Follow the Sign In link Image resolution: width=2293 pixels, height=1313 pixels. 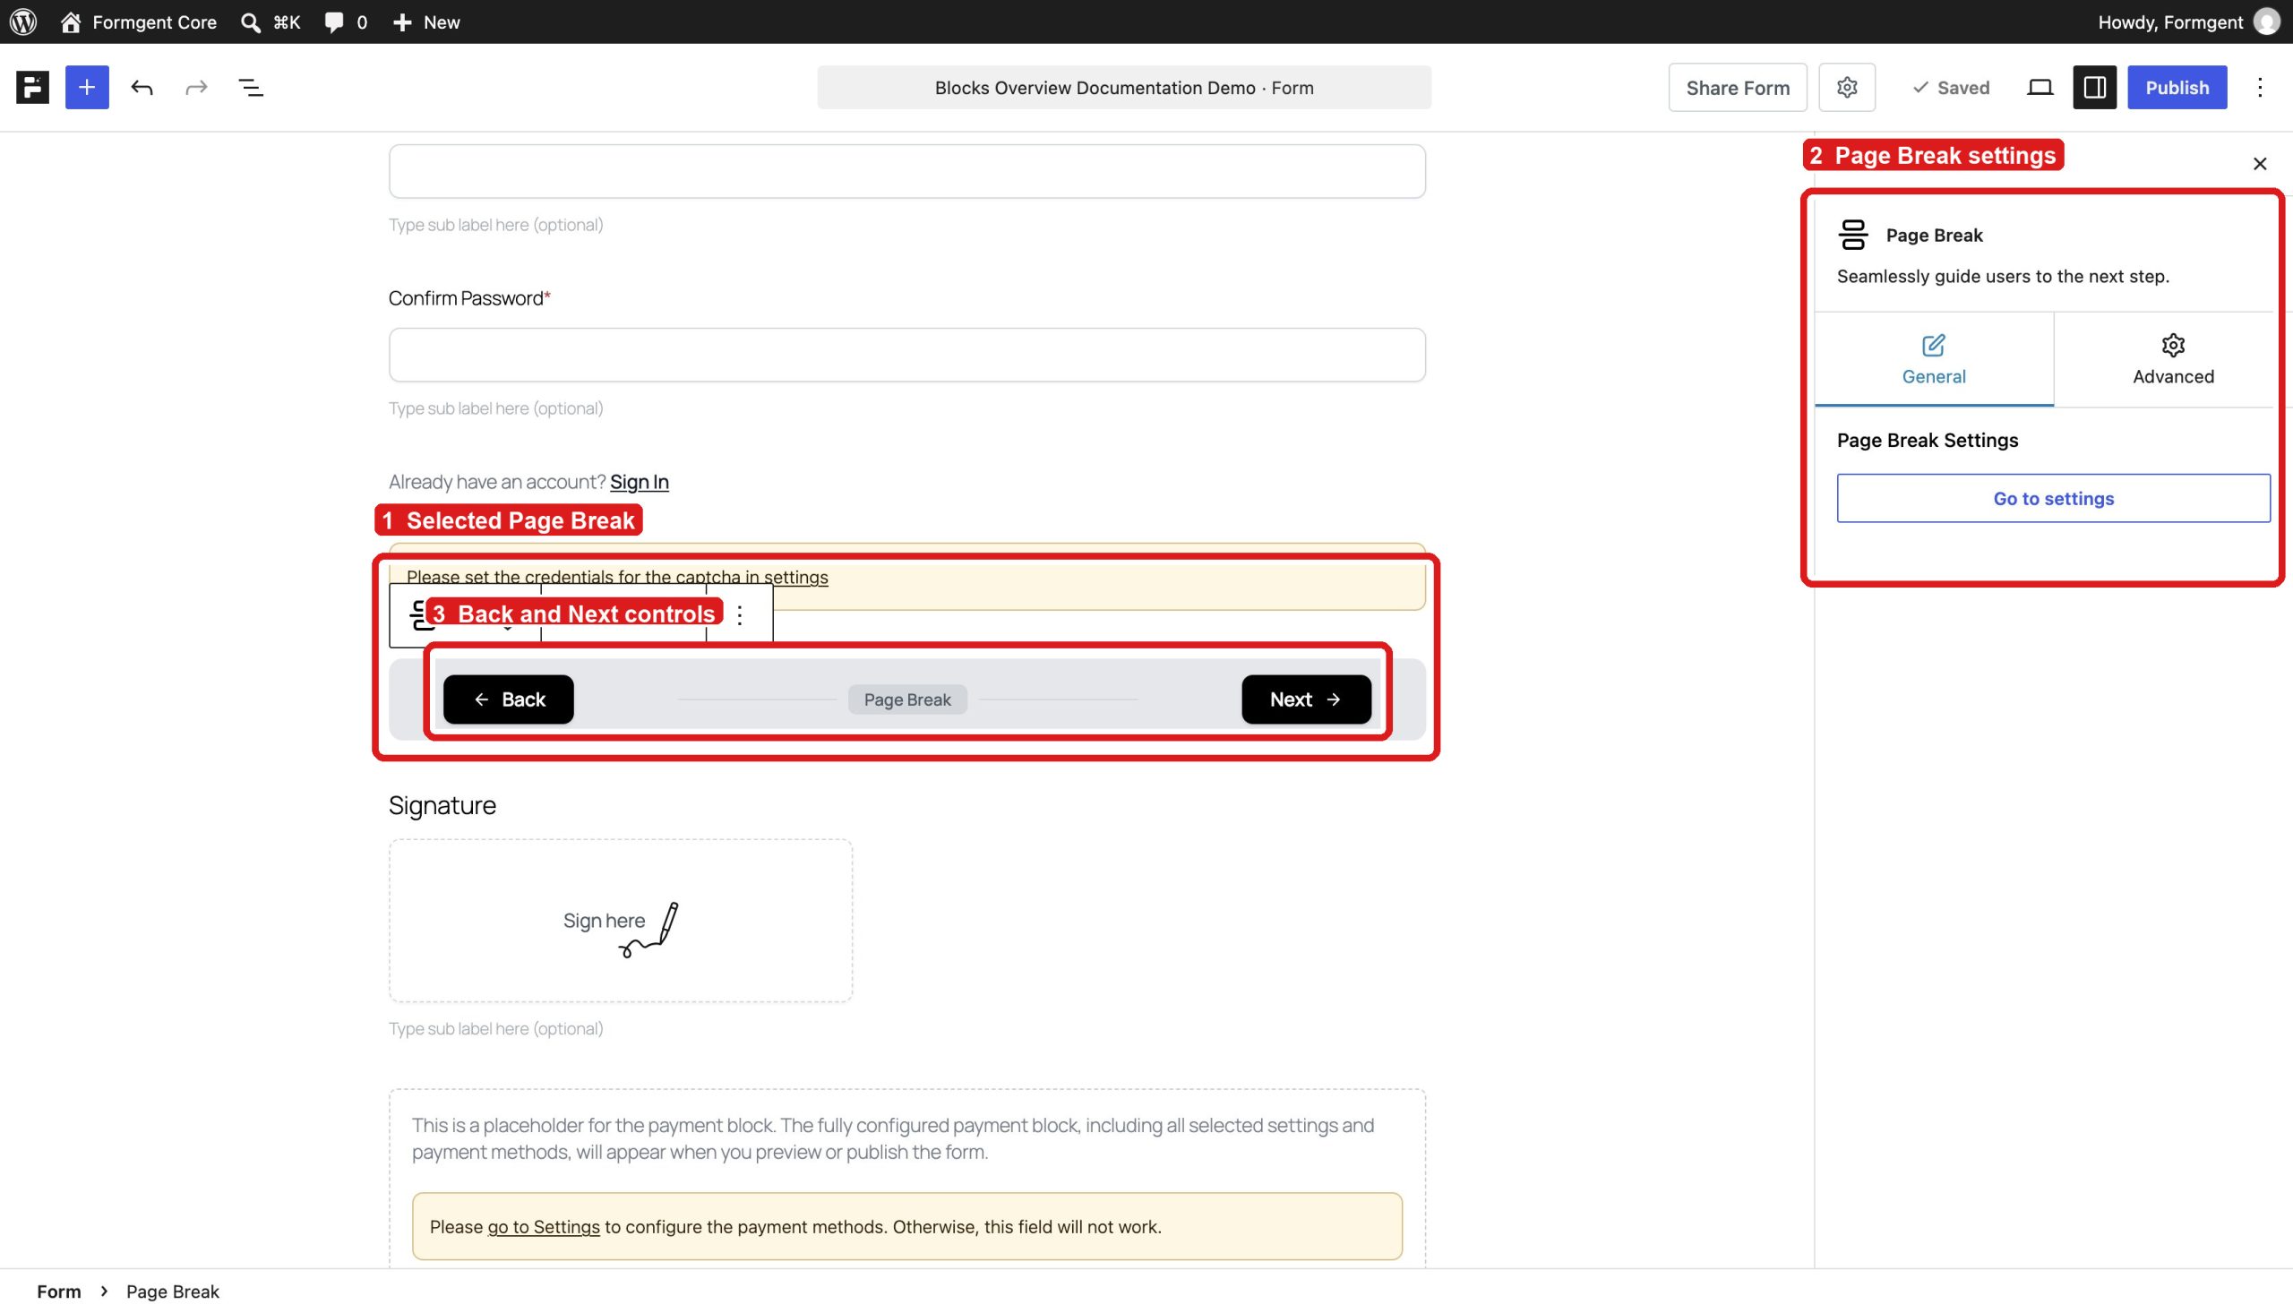[640, 482]
